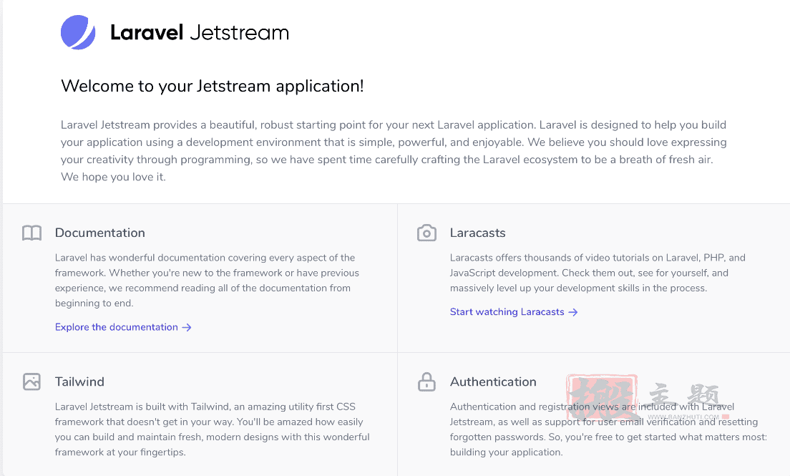Viewport: 790px width, 476px height.
Task: Click the Tailwind utility first CSS description
Action: 212,429
